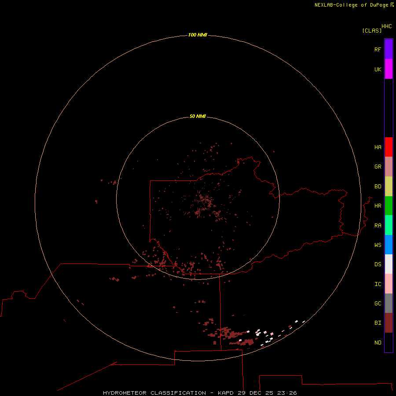Click the UK magenta color swatch
The image size is (396, 396).
389,69
